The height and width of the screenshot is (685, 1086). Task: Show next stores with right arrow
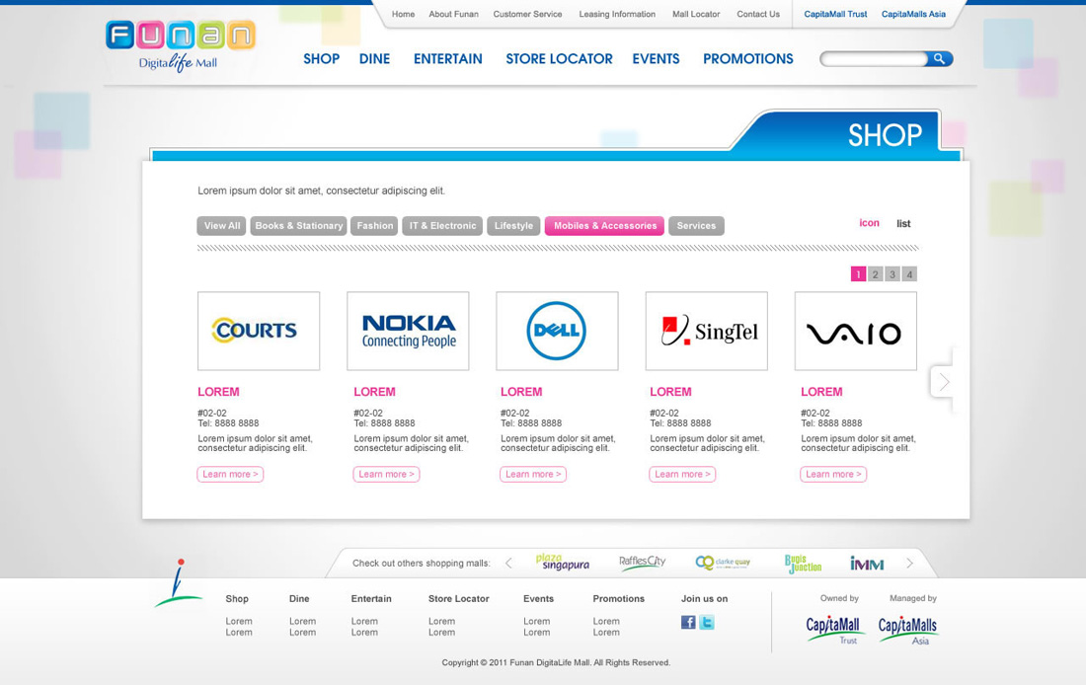[x=943, y=382]
